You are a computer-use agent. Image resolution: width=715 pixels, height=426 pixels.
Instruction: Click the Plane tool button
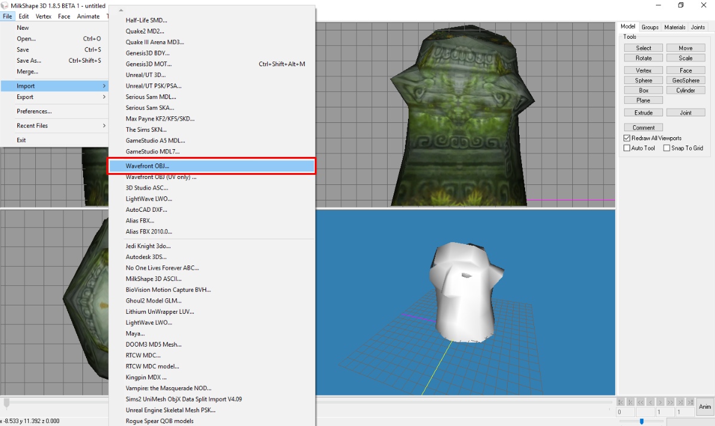coord(643,100)
